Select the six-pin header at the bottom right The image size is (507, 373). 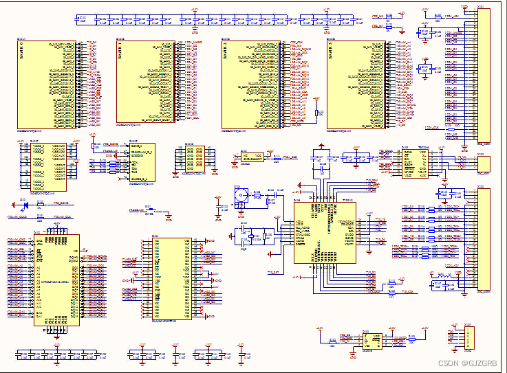tap(469, 338)
